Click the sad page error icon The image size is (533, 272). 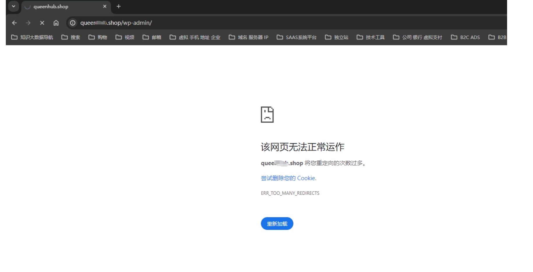click(x=267, y=114)
